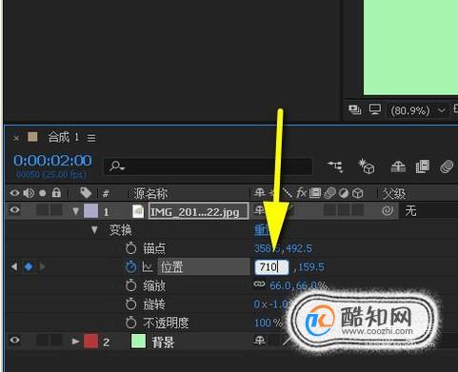
Task: Collapse the layer 1 disclosure triangle
Action: click(75, 211)
